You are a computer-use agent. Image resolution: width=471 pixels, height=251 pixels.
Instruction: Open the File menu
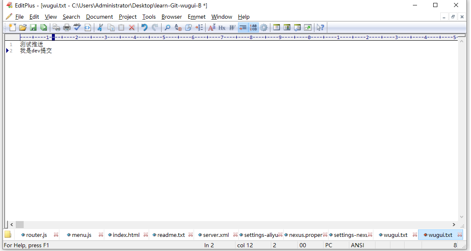click(20, 17)
